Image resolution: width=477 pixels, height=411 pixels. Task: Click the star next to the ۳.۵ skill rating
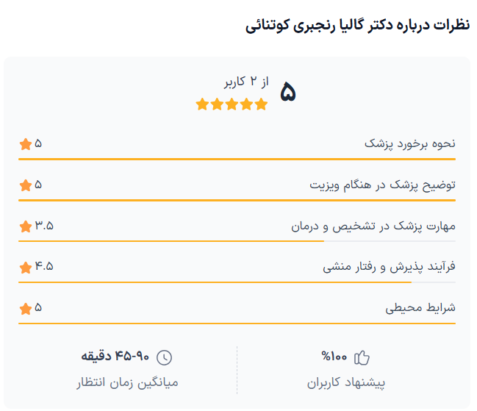26,226
